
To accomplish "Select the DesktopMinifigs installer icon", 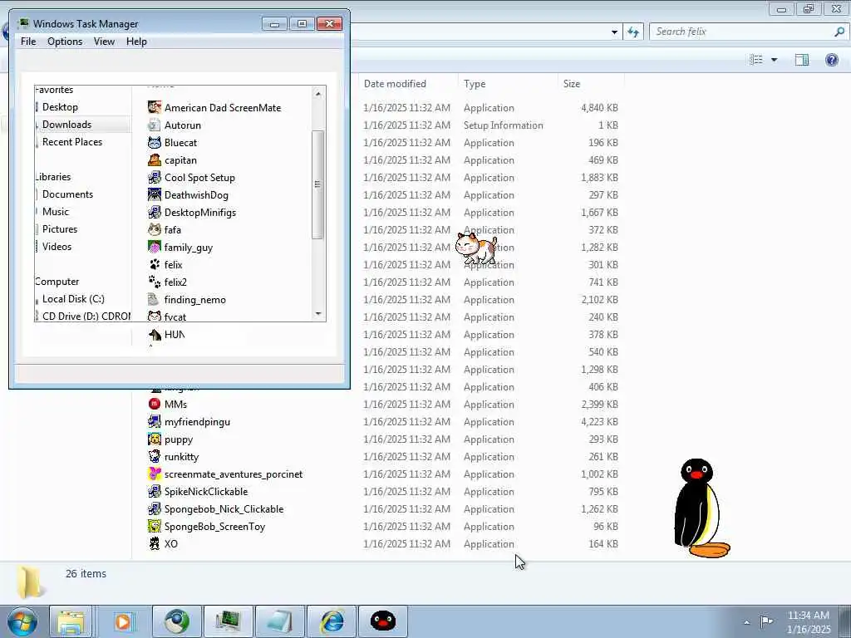I will pos(155,212).
